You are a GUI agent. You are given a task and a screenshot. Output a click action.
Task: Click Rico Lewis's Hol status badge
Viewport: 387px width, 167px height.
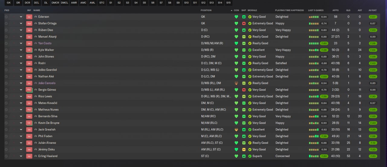[x=29, y=97]
